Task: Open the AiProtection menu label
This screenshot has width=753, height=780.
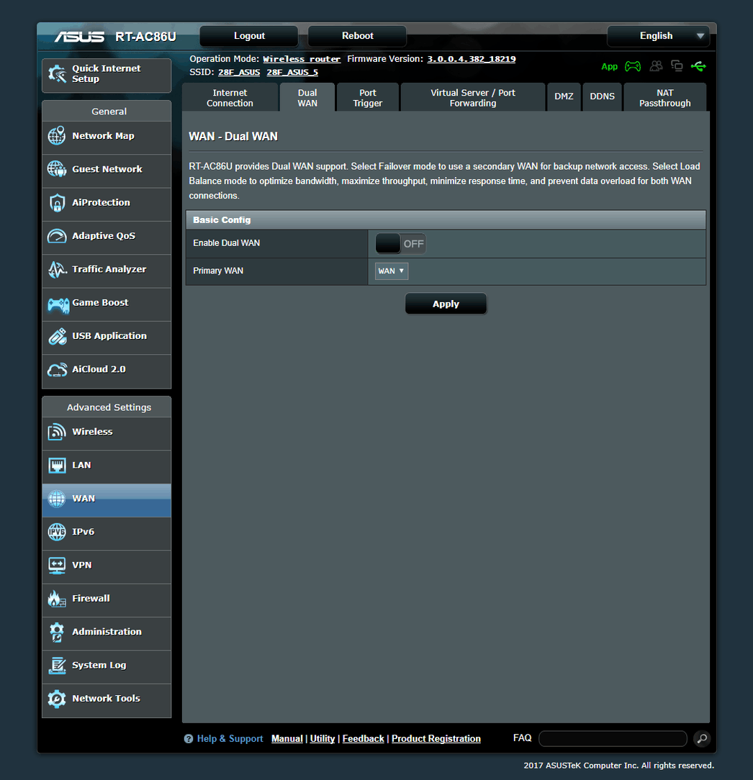Action: [x=101, y=202]
